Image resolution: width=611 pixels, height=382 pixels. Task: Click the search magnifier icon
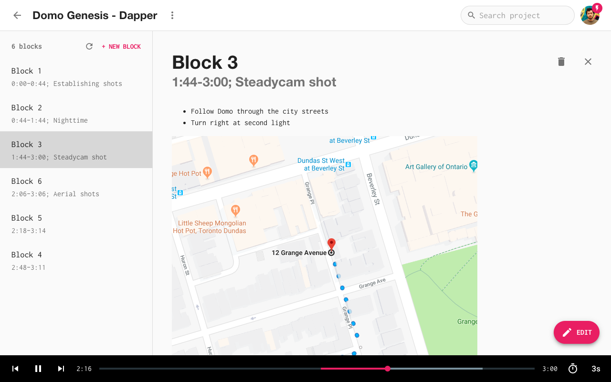[471, 15]
